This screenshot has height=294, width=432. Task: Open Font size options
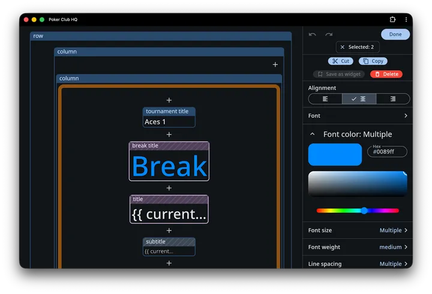pos(358,230)
